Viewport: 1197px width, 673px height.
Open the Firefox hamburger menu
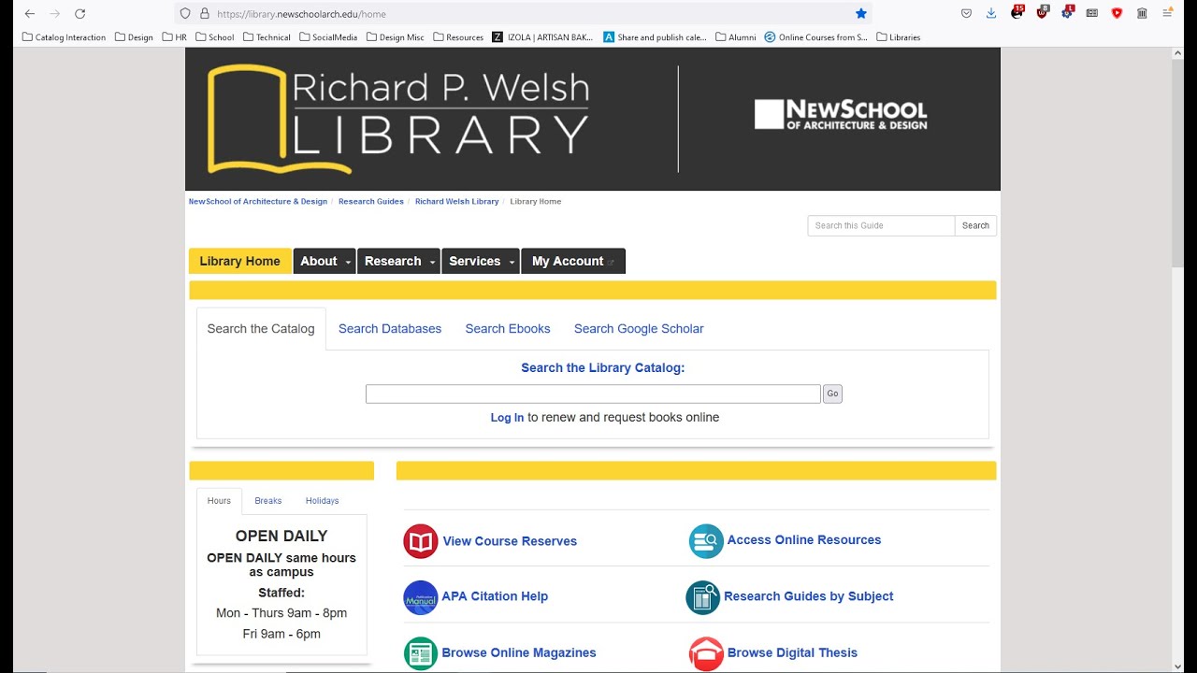[x=1167, y=13]
